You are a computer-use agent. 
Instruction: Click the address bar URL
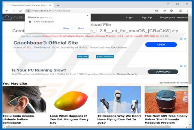(x=51, y=11)
